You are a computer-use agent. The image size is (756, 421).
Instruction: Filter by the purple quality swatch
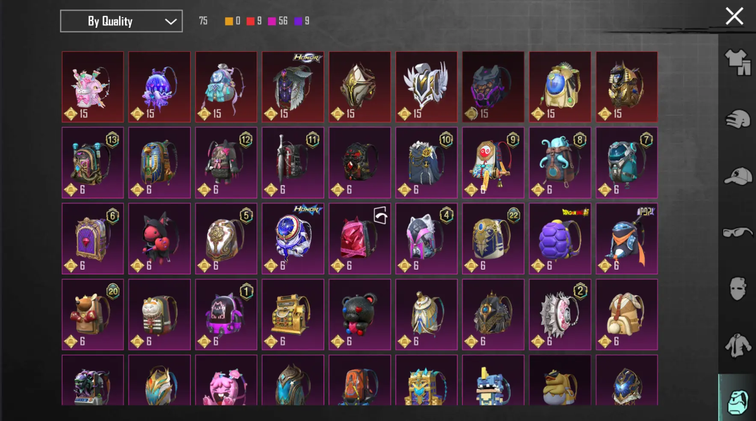tap(298, 21)
